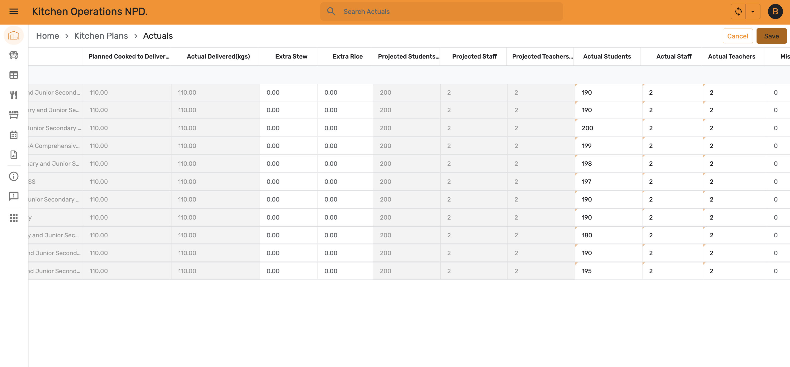This screenshot has height=367, width=790.
Task: Open the user avatar B menu
Action: pos(775,12)
